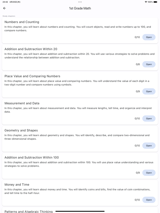The width and height of the screenshot is (160, 213).
Task: Open the Money and Time chapter
Action: (149, 200)
